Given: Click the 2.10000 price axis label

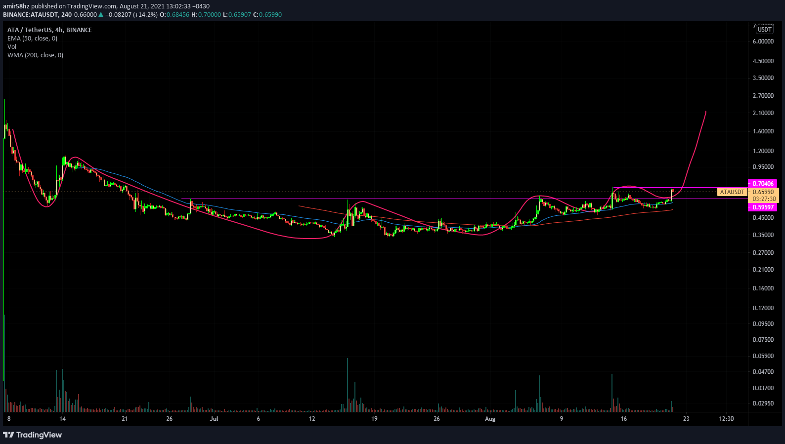Looking at the screenshot, I should 763,113.
